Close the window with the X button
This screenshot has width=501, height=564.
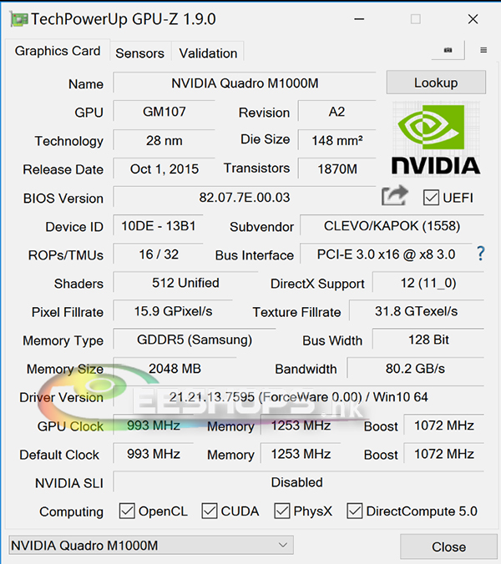click(x=473, y=19)
